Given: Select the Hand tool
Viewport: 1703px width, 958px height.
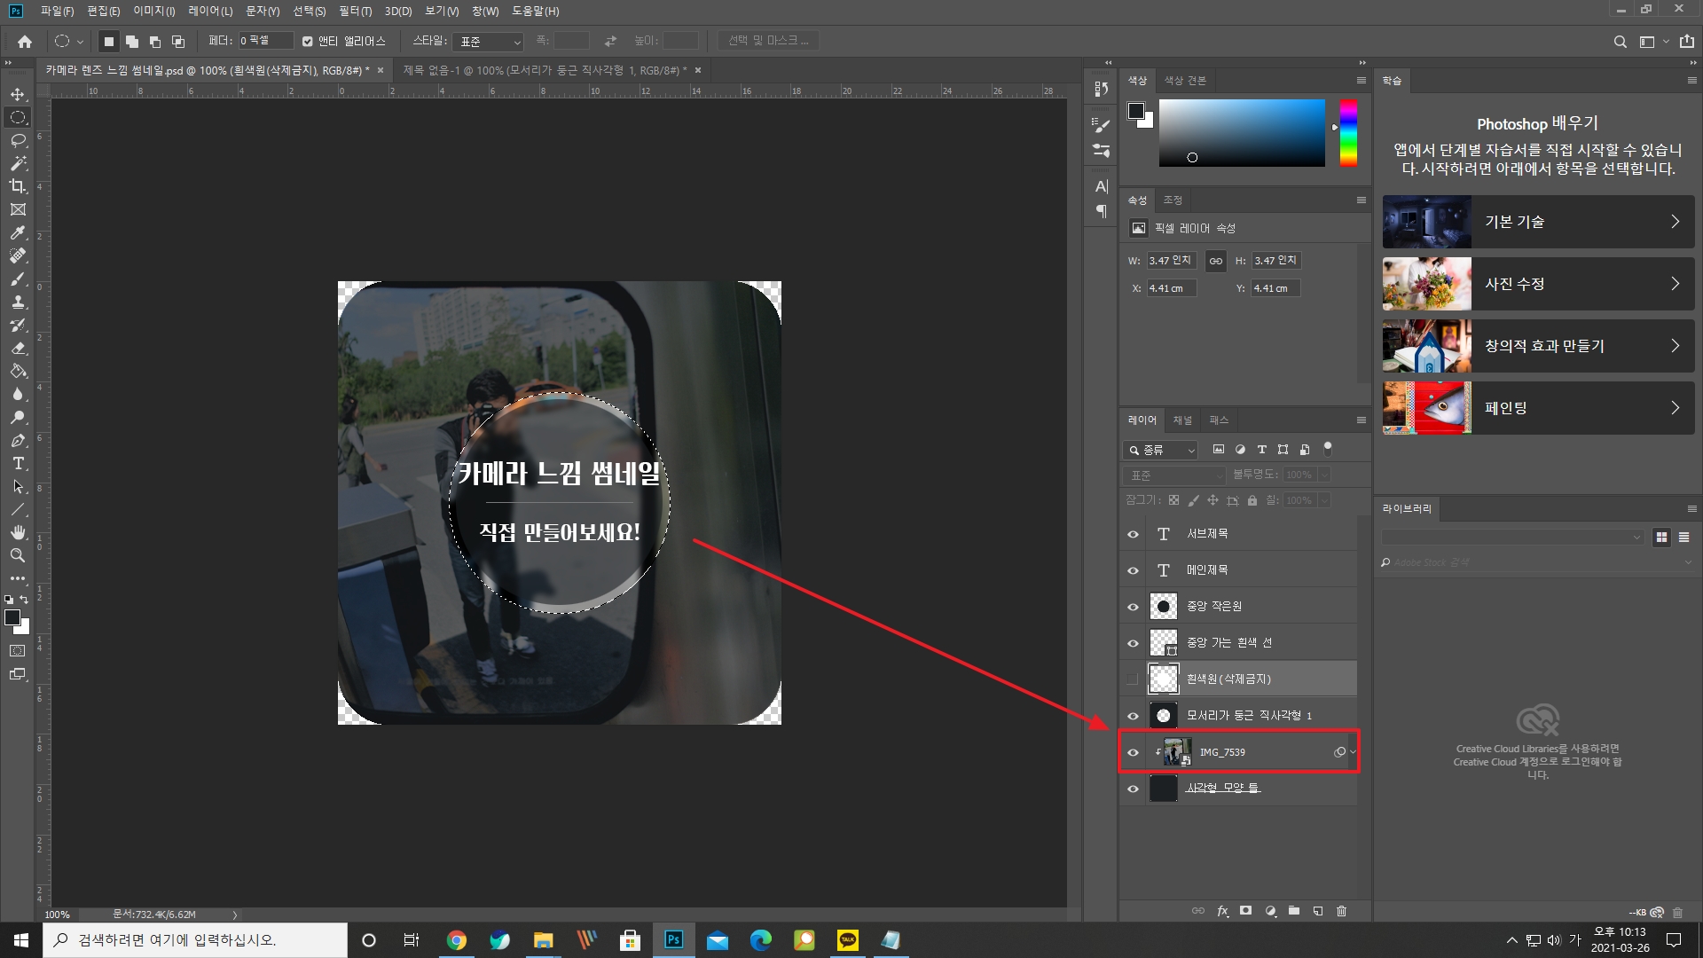Looking at the screenshot, I should [x=18, y=532].
